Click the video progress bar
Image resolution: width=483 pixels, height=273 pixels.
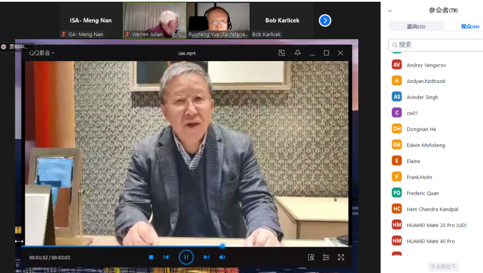tap(169, 246)
